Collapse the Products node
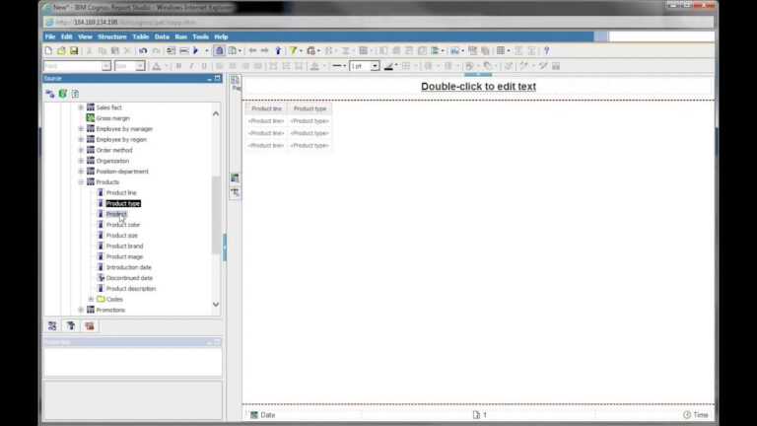 point(81,182)
